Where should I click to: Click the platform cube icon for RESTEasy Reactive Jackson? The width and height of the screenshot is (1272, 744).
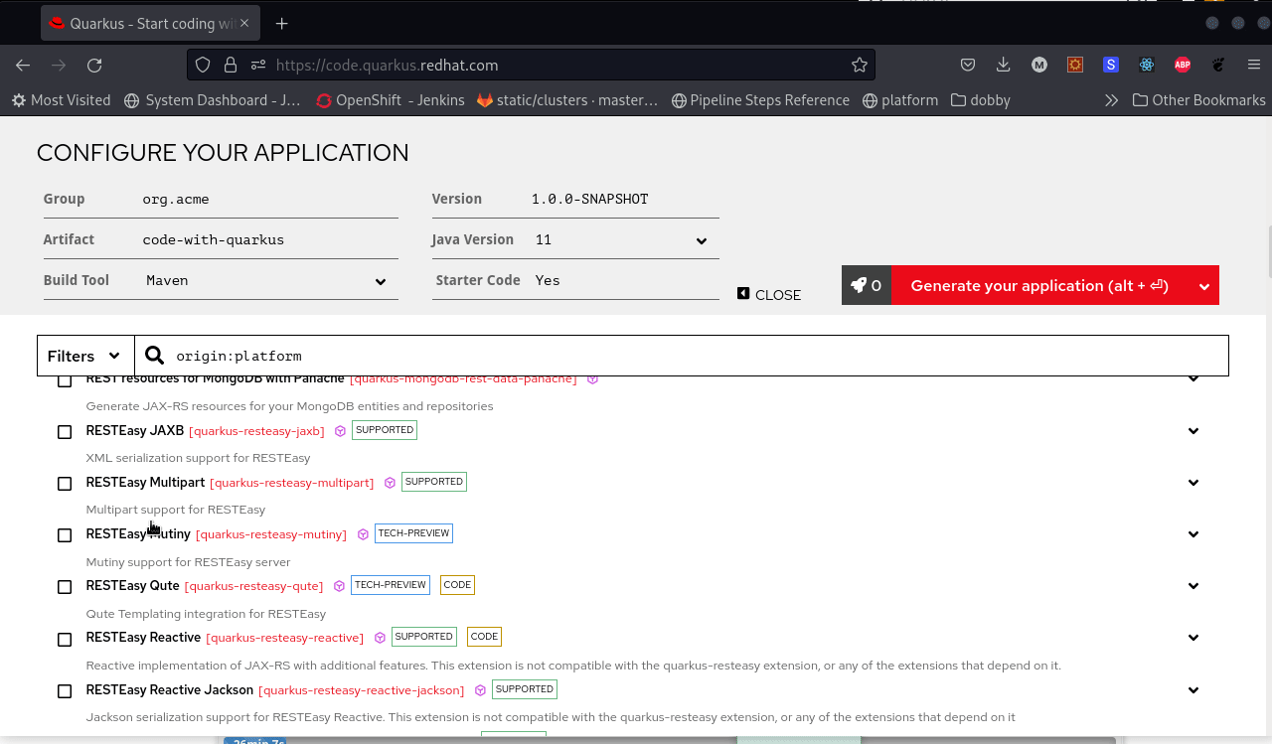click(480, 690)
